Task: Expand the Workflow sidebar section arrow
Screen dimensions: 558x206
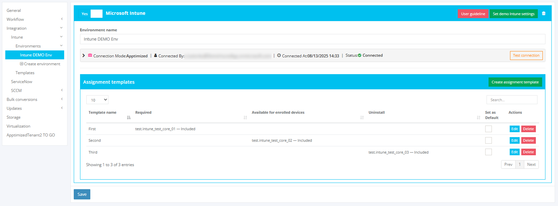Action: pos(62,19)
